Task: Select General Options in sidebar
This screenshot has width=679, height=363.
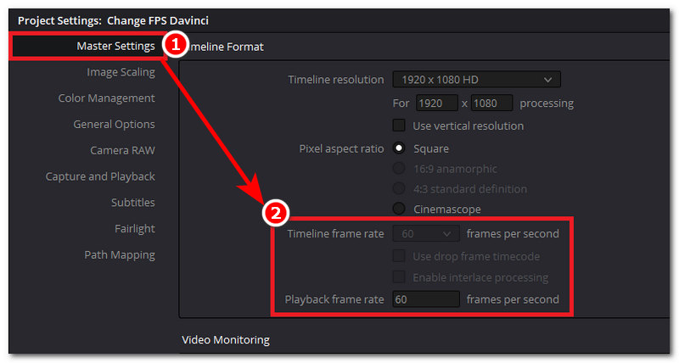Action: (x=114, y=124)
